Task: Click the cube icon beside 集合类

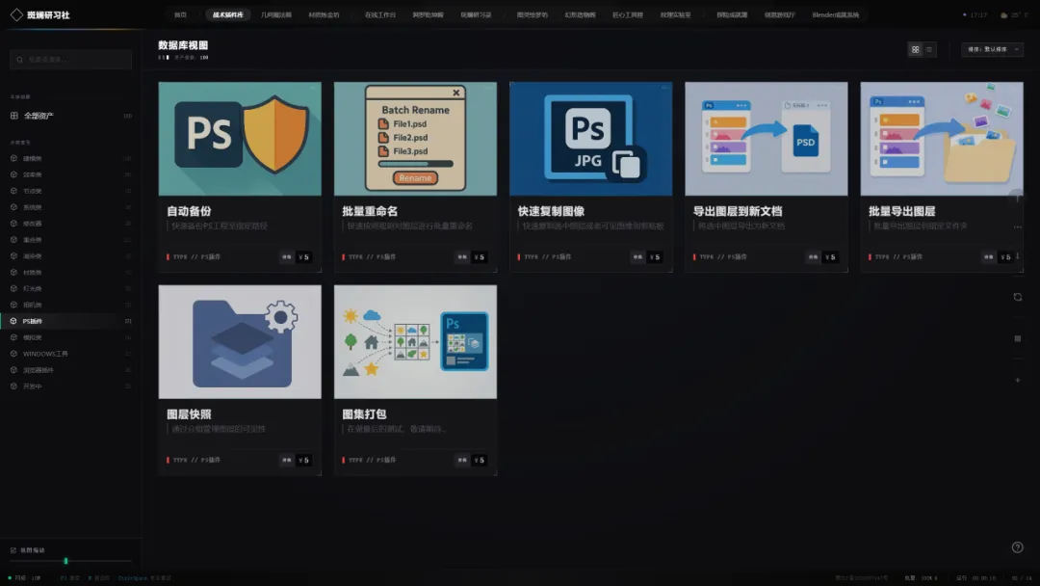Action: tap(13, 240)
